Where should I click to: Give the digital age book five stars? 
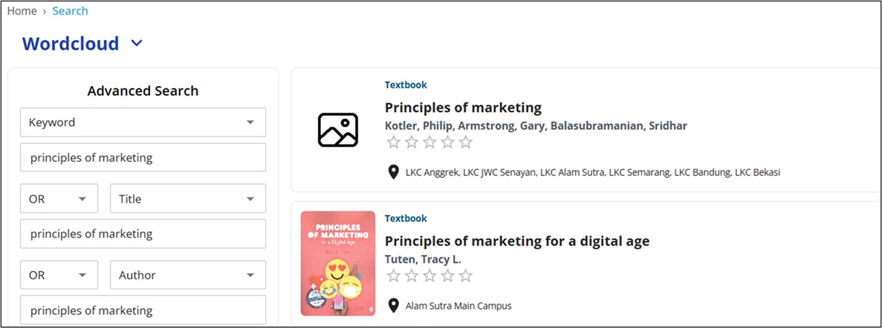click(465, 276)
